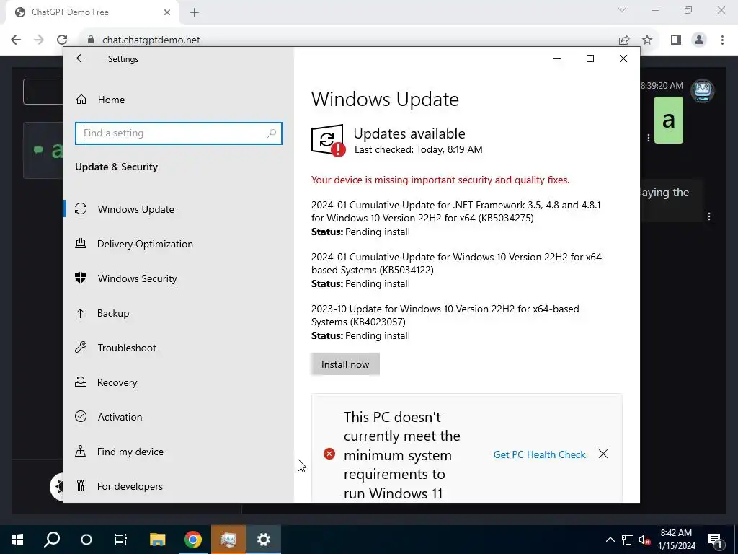This screenshot has width=738, height=554.
Task: Open the Settings Home page
Action: 111,100
